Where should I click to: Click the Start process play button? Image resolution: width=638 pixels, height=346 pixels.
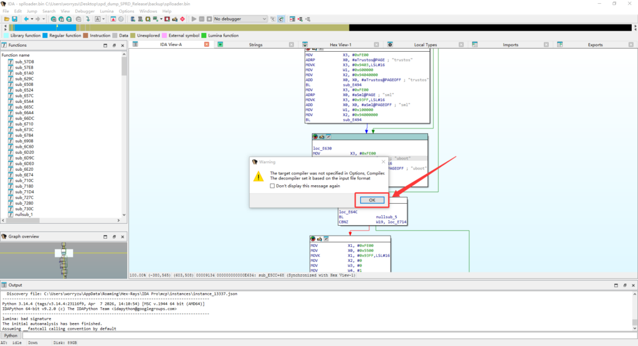194,19
